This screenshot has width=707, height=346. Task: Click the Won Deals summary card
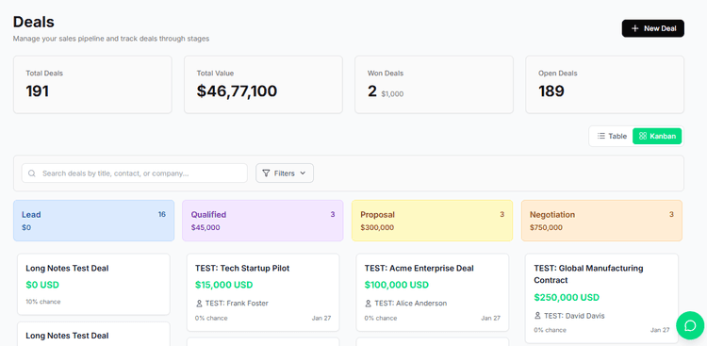pos(434,84)
